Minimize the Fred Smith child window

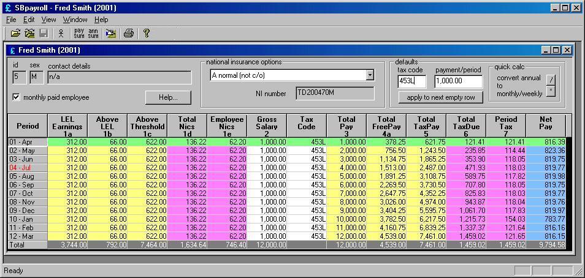(x=546, y=50)
